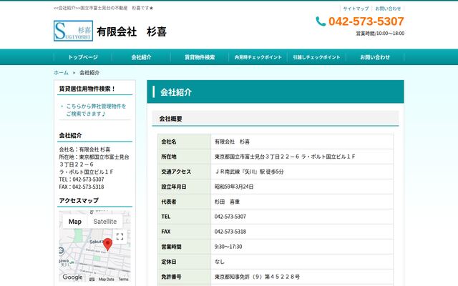
Task: Click 会社名 value 有限会社 杉喜 in table
Action: coord(232,142)
